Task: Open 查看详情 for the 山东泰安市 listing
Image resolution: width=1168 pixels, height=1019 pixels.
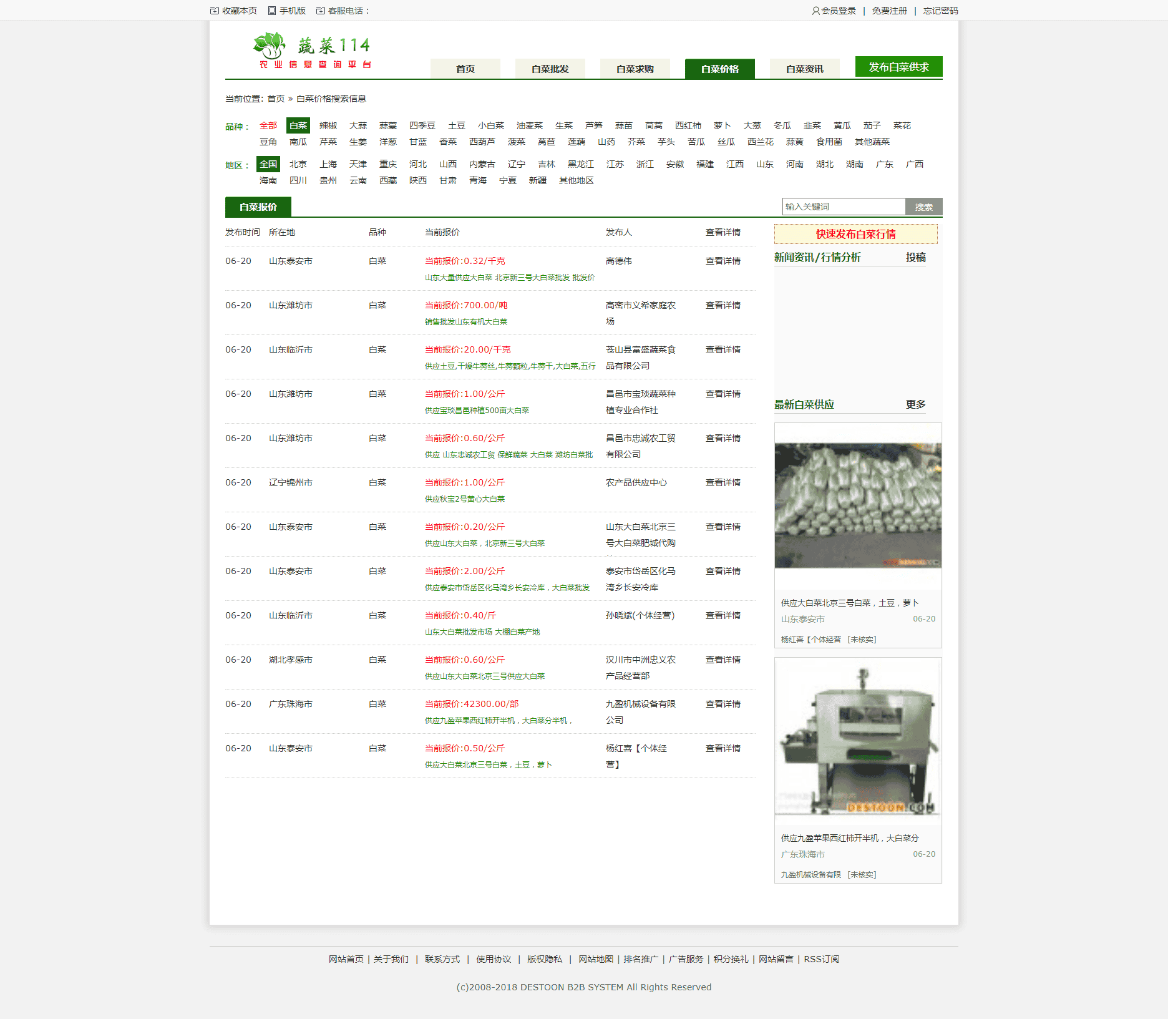Action: 723,261
